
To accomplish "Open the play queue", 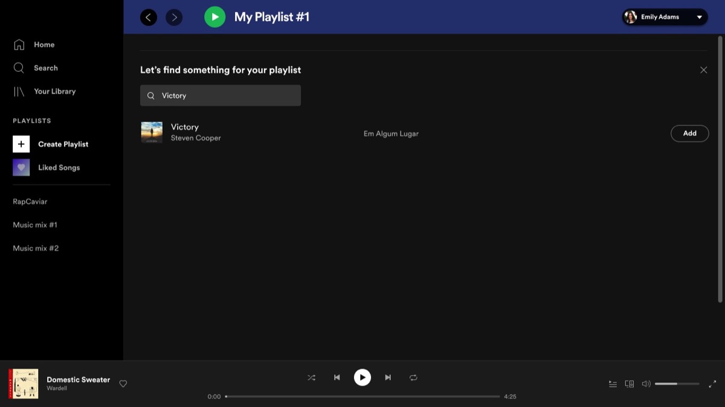I will [x=613, y=383].
